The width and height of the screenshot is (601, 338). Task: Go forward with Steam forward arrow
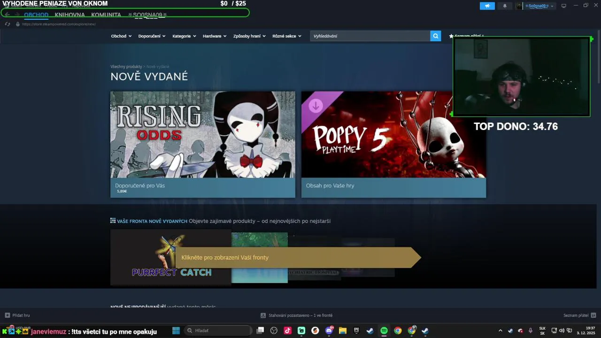point(17,15)
